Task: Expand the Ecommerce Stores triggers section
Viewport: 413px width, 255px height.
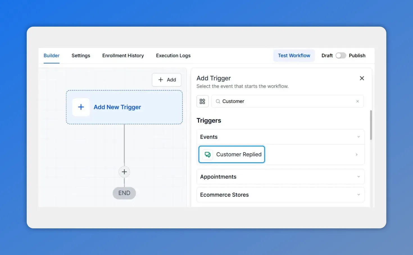Action: 358,194
